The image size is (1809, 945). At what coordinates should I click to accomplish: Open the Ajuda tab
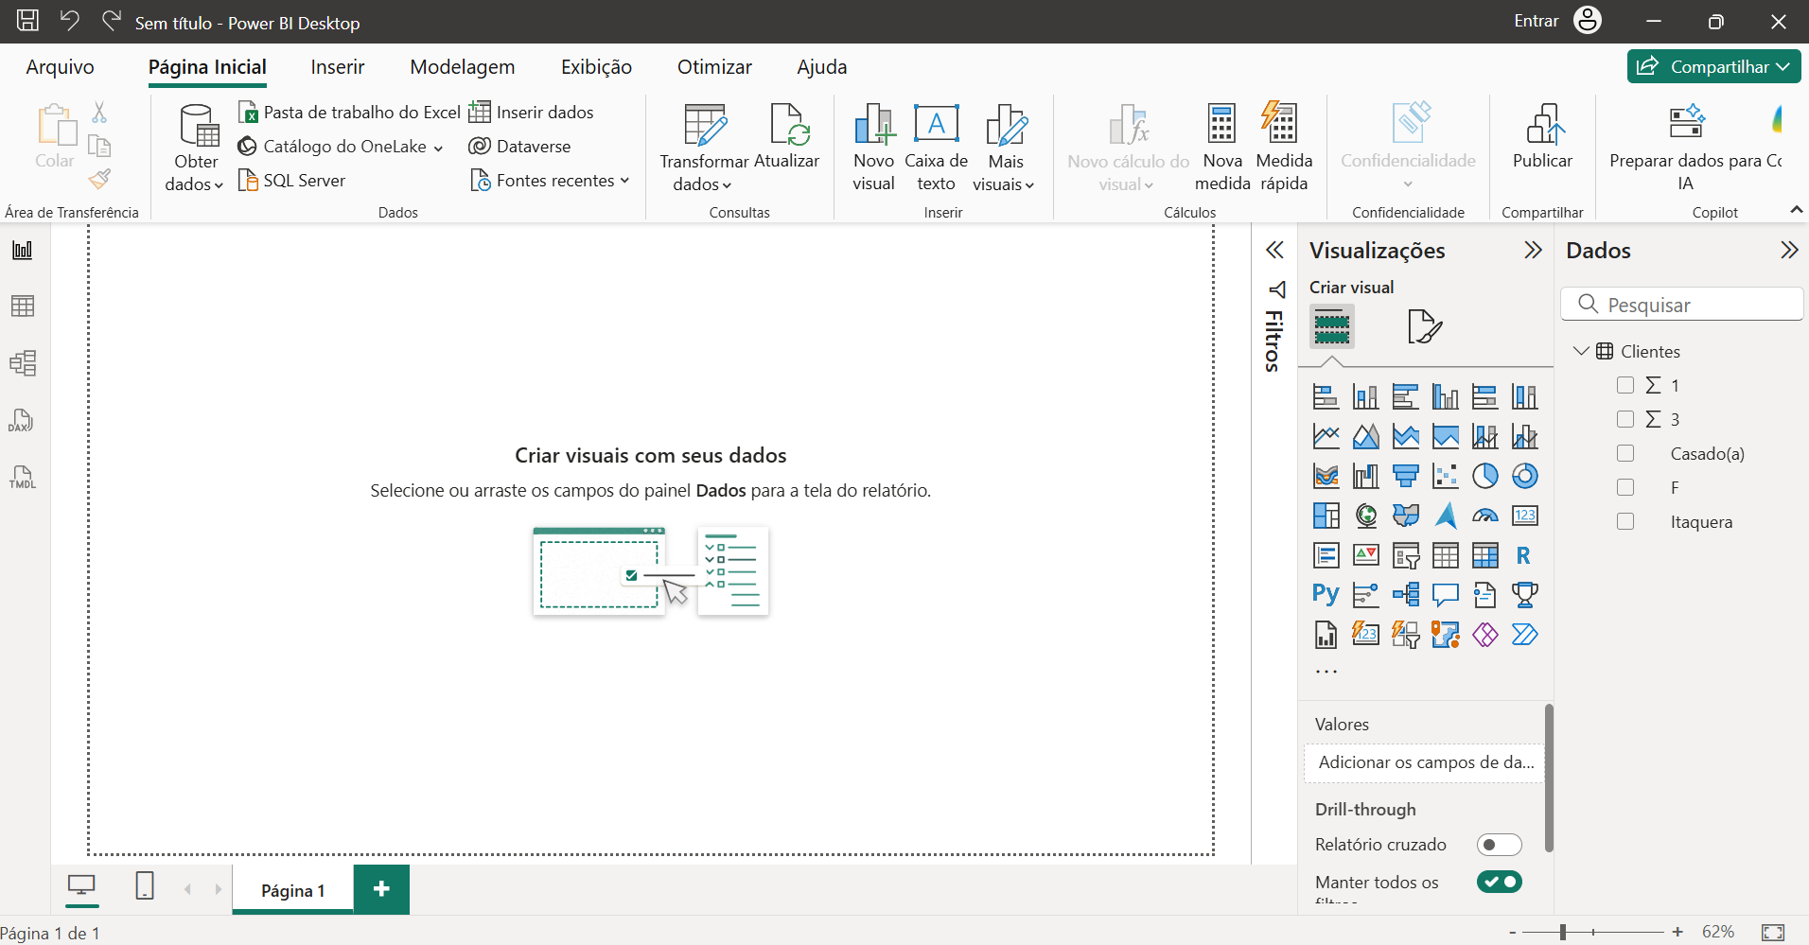[x=822, y=67]
